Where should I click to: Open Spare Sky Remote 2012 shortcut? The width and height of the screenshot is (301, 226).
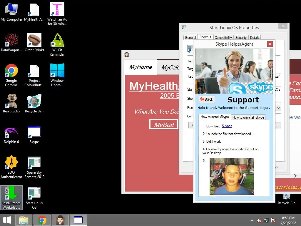point(34,167)
